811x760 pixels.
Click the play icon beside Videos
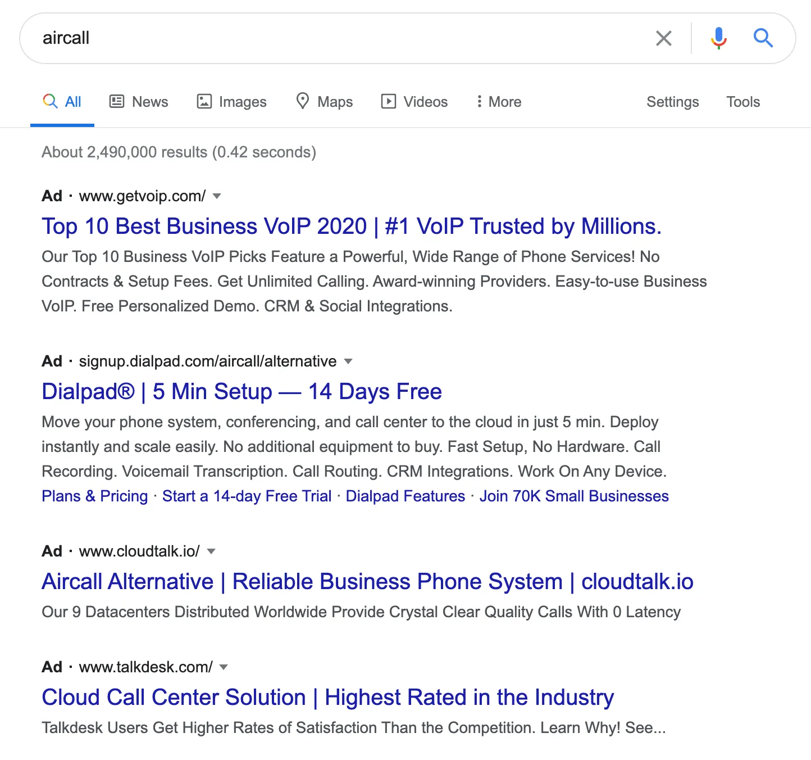(x=389, y=101)
